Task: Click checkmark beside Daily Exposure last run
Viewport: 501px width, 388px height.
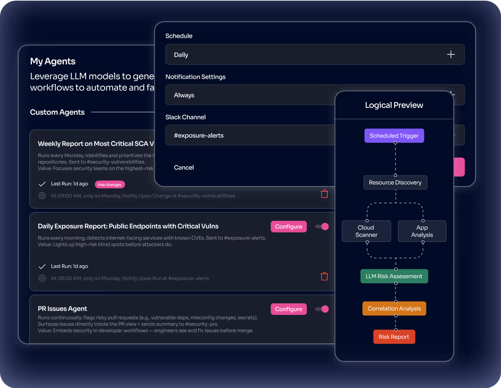Action: click(42, 266)
